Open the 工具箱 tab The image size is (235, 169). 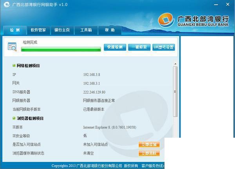tap(86, 30)
